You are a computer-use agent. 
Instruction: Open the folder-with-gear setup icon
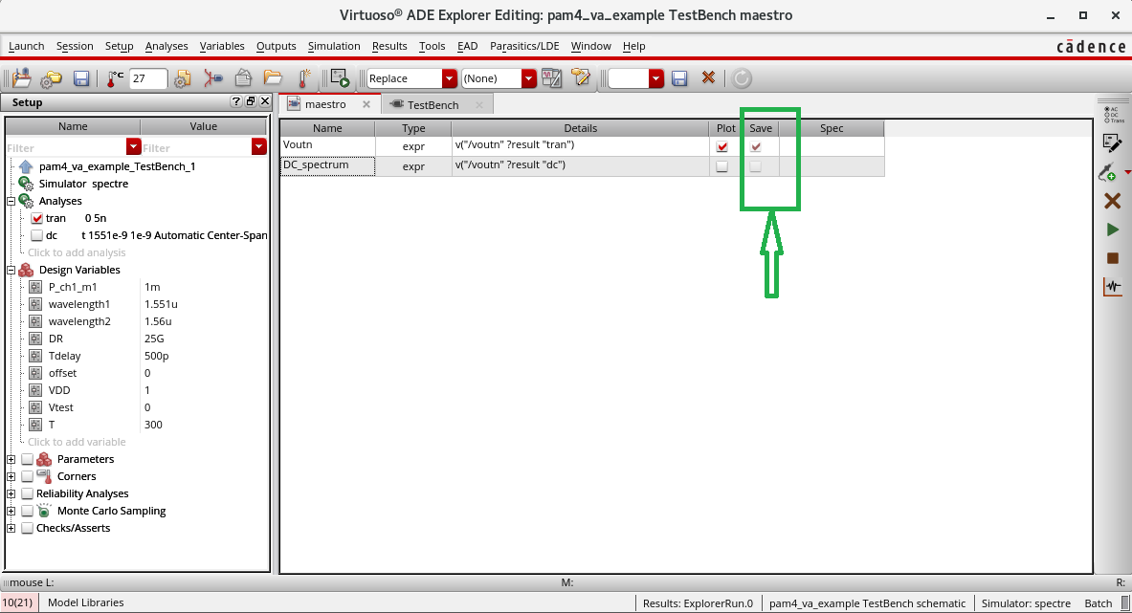pos(52,78)
